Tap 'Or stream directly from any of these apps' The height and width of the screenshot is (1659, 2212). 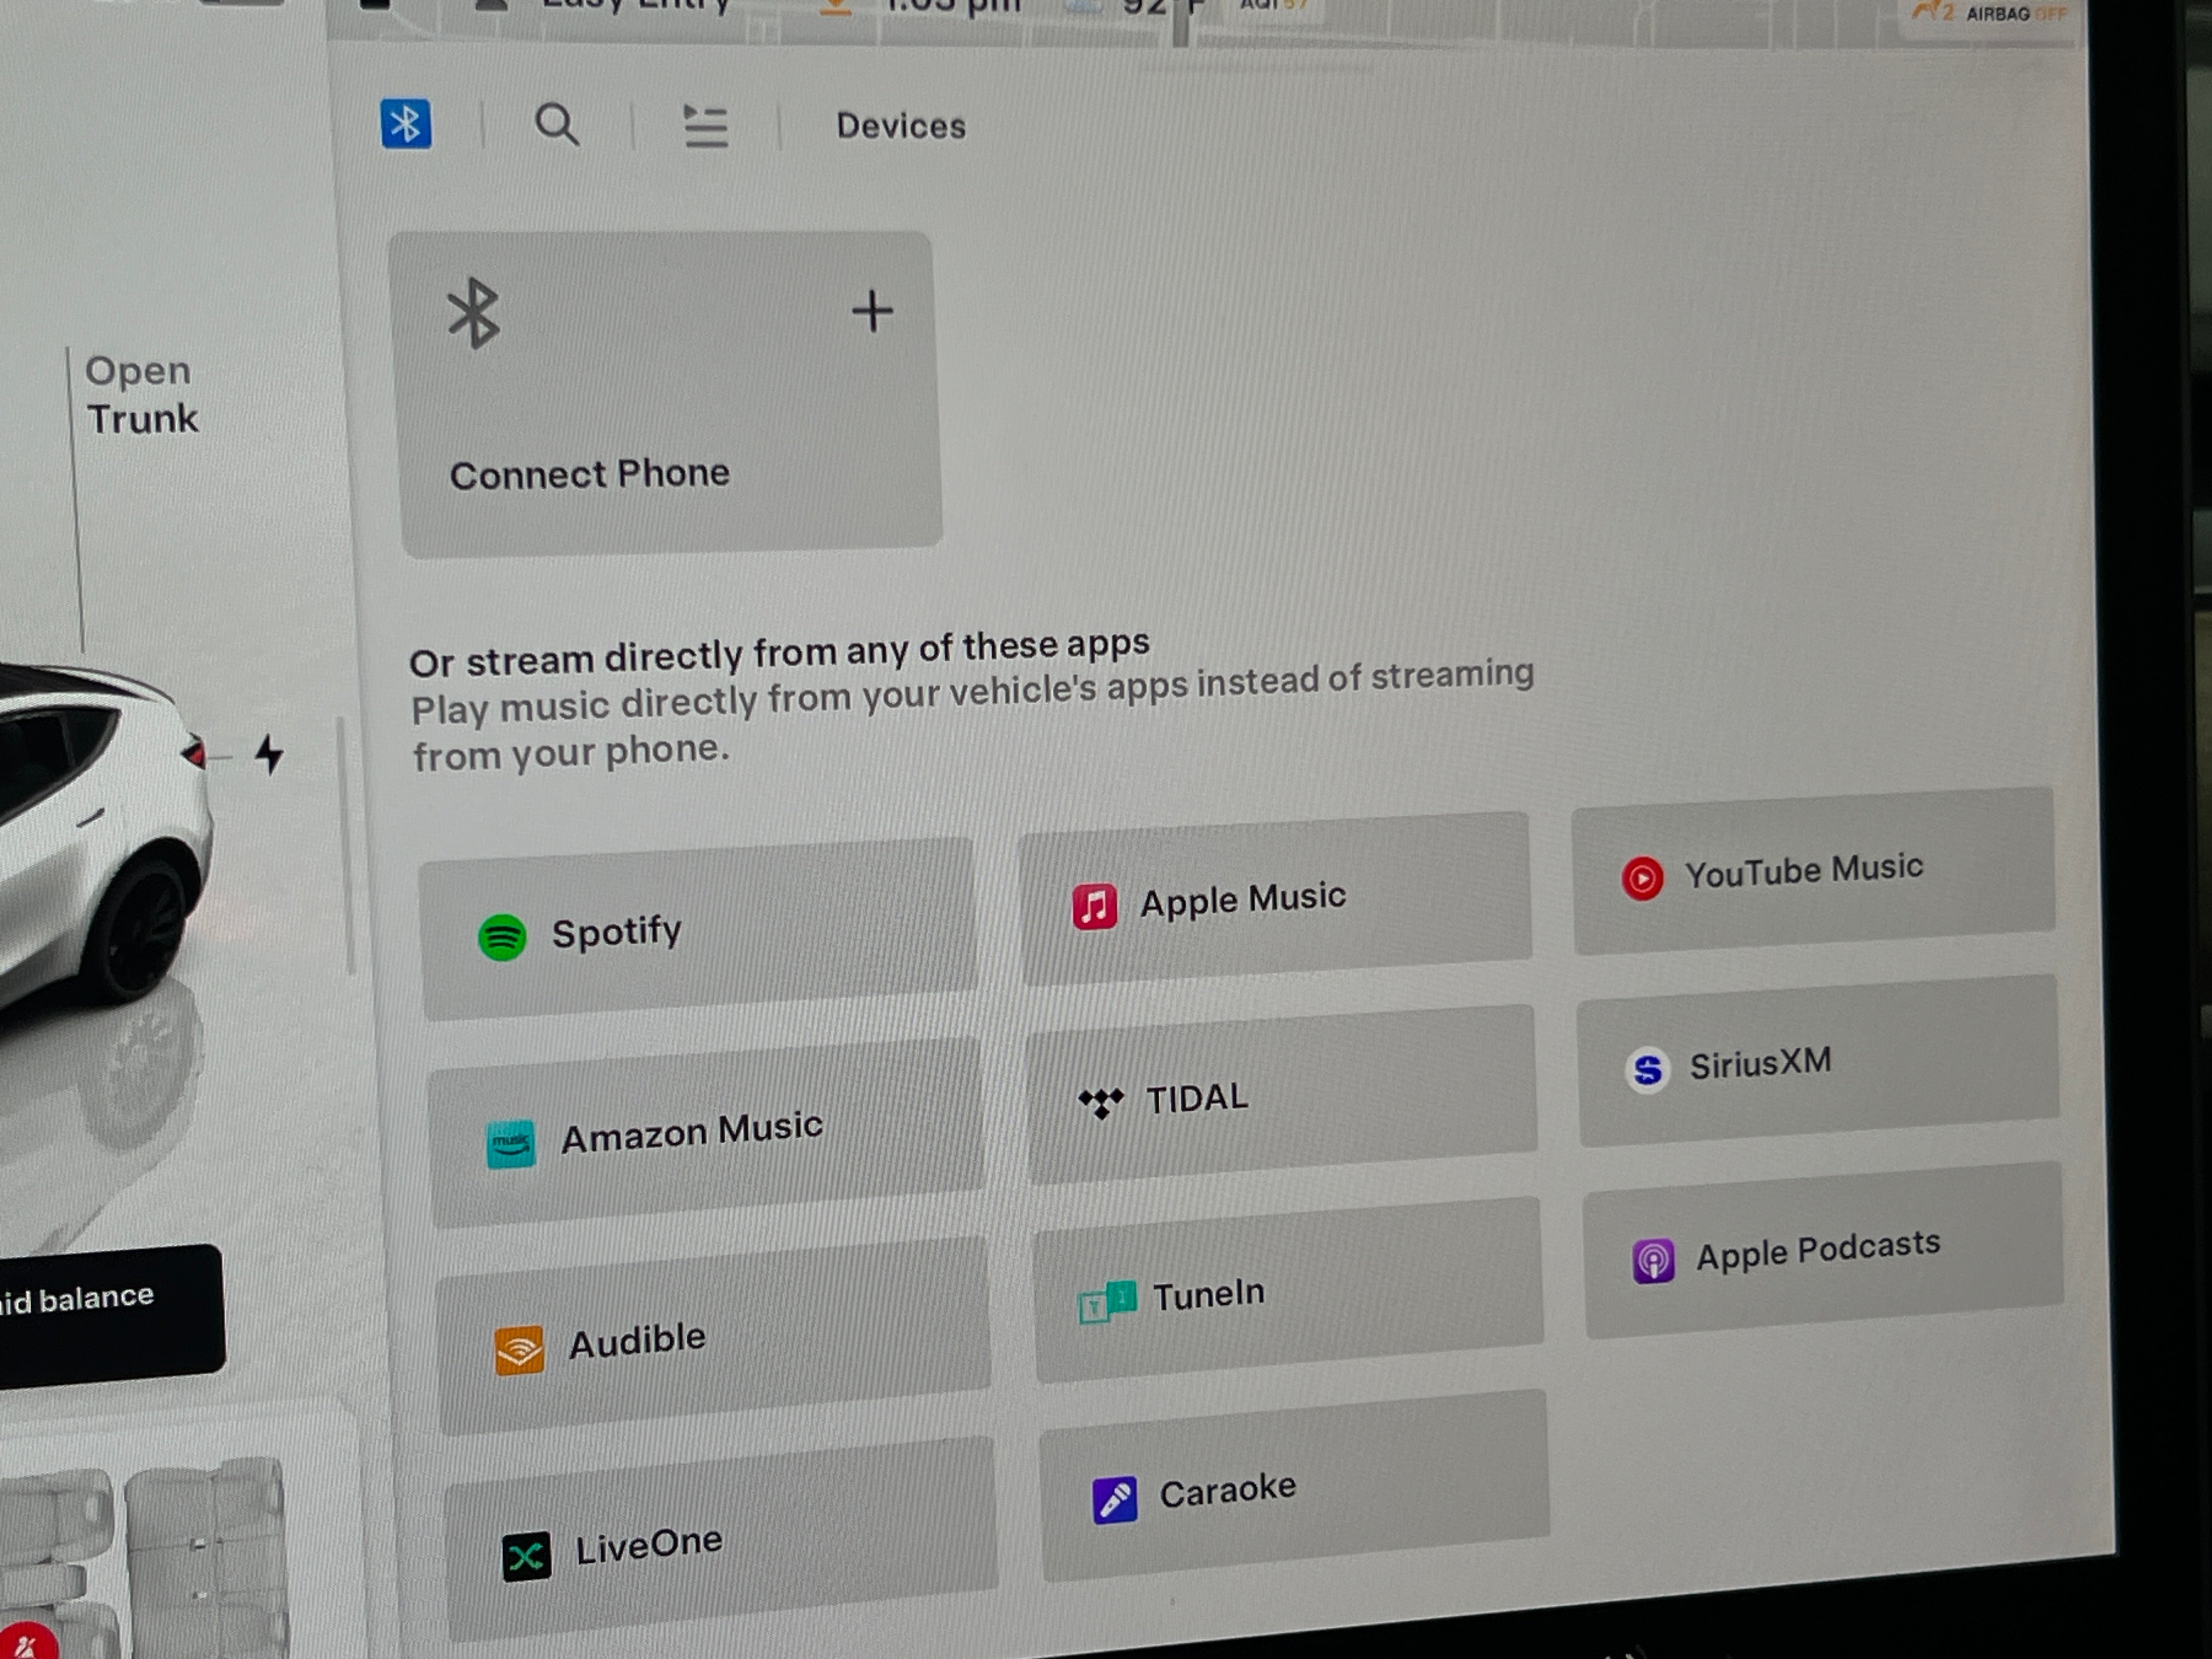pyautogui.click(x=779, y=653)
